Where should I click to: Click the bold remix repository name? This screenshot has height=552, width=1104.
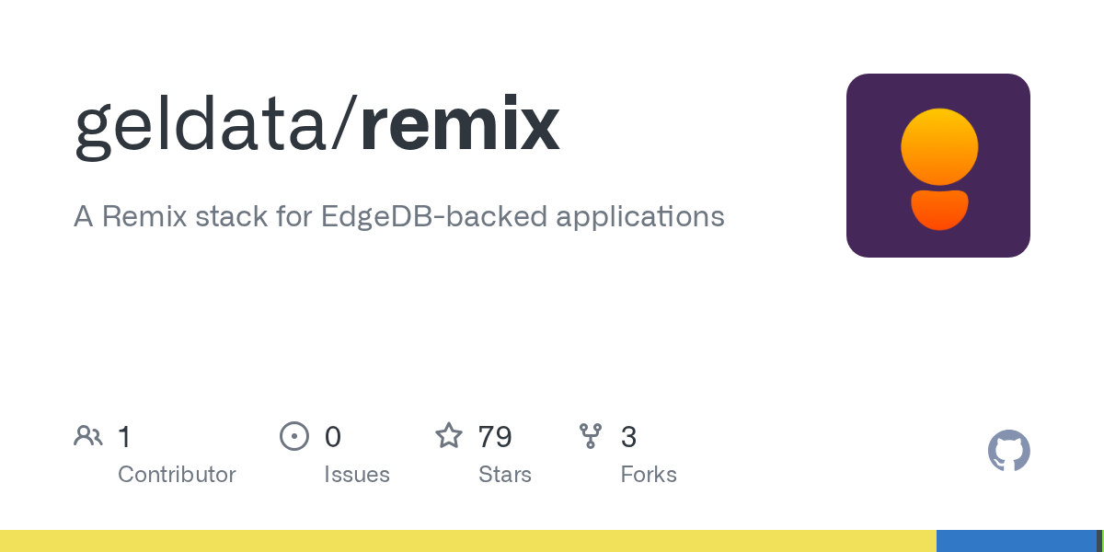[459, 125]
